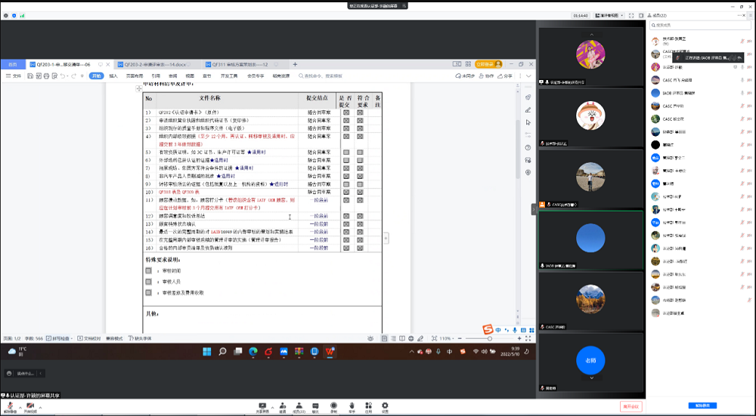This screenshot has height=416, width=756.
Task: Close the QF203-1 document tab
Action: click(108, 64)
